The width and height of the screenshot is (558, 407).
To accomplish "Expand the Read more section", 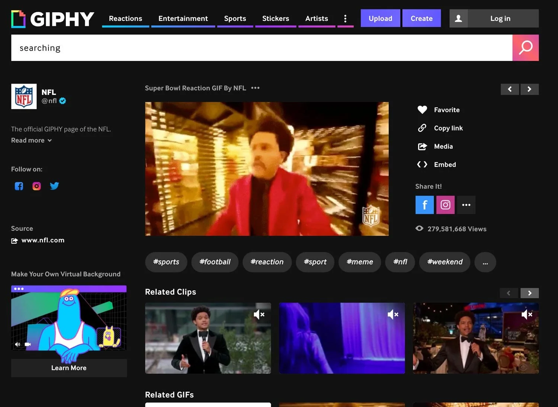I will (31, 140).
